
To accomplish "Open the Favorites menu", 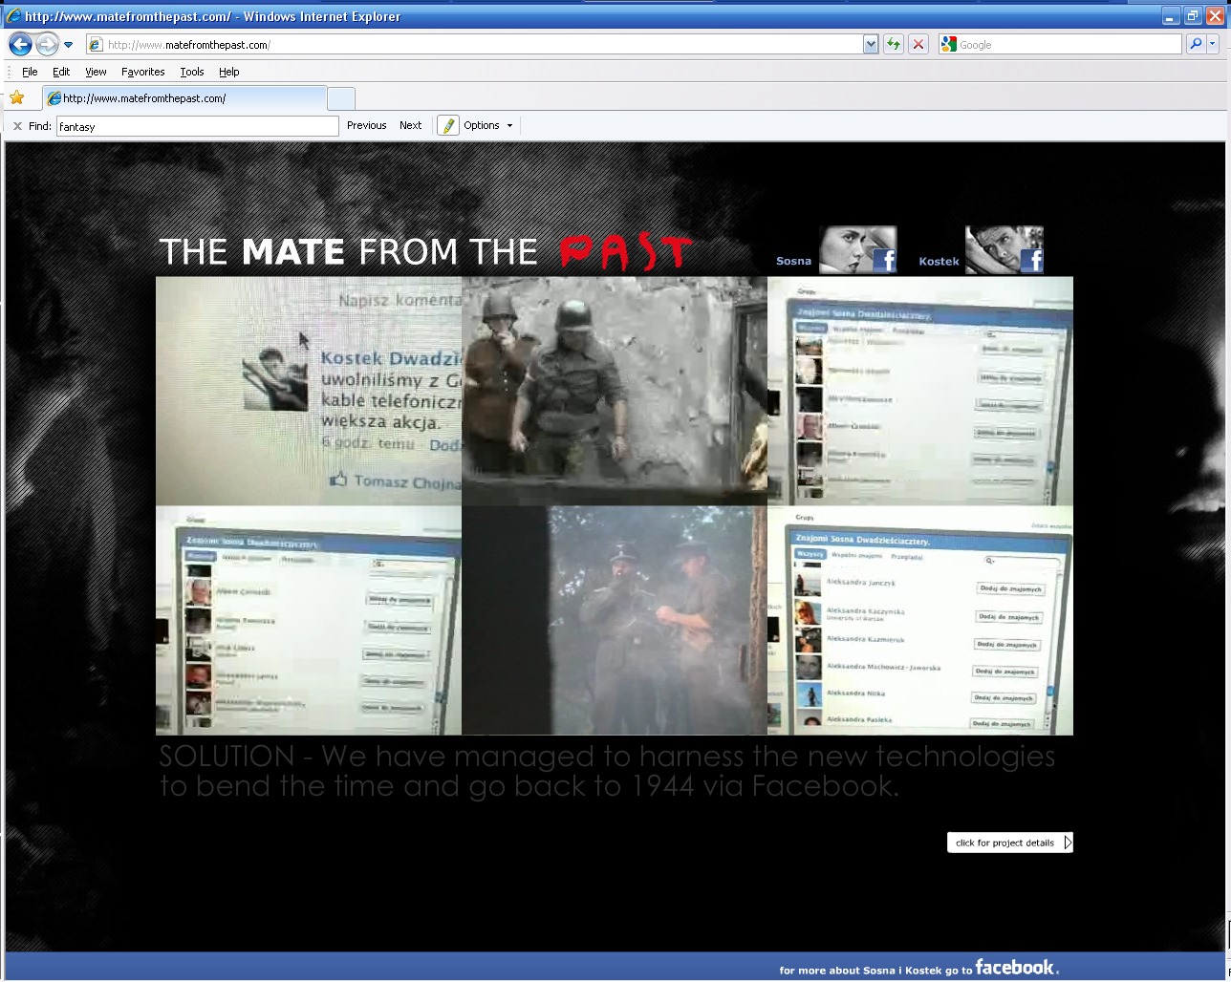I will [142, 72].
